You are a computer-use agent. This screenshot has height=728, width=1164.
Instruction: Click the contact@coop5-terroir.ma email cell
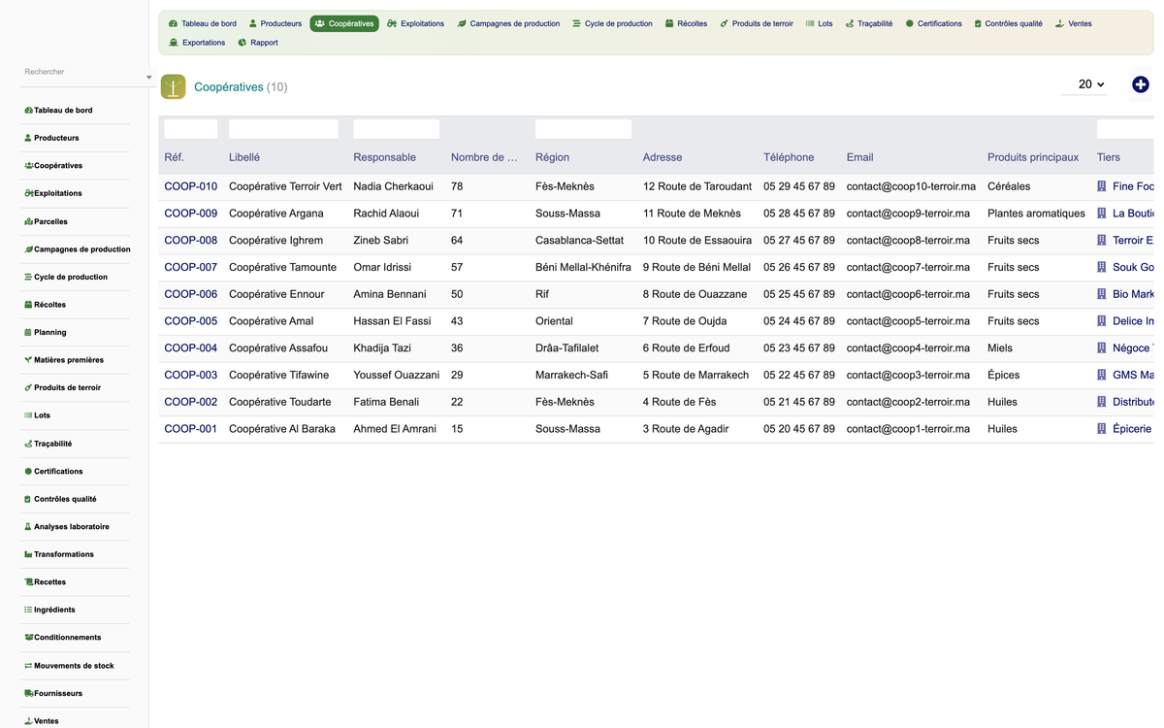(x=908, y=321)
